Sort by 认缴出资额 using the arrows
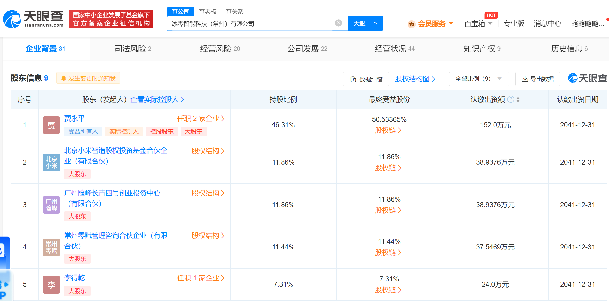Image resolution: width=609 pixels, height=301 pixels. (518, 99)
